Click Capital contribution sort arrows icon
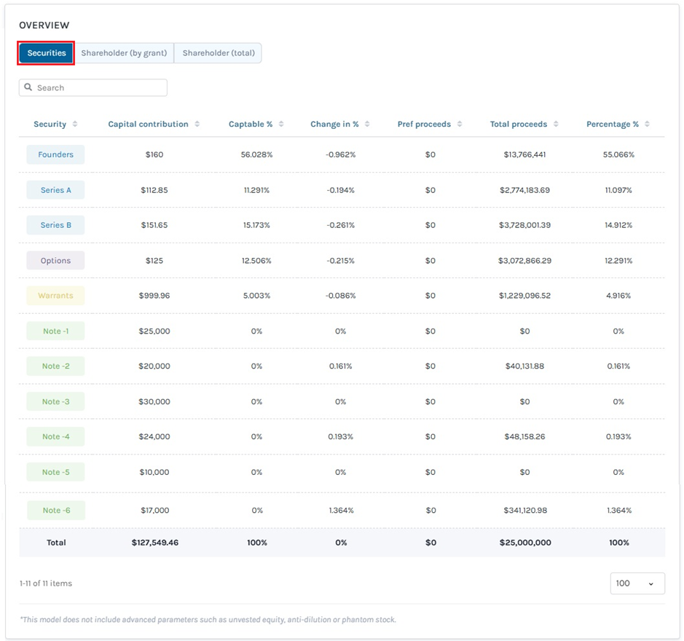Image resolution: width=684 pixels, height=641 pixels. tap(197, 124)
